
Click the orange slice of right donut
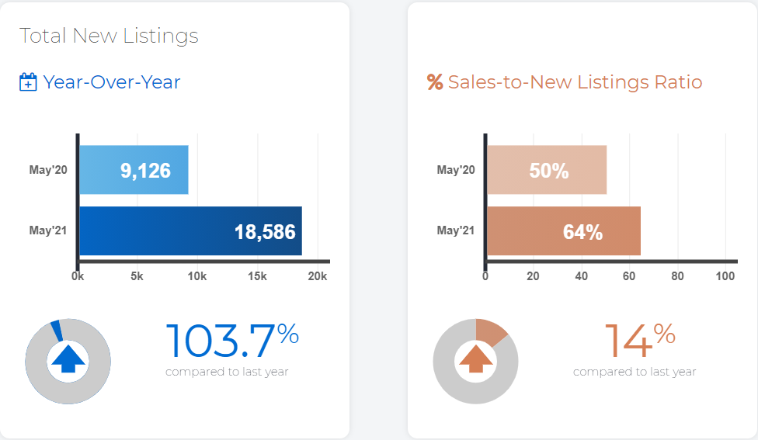coord(489,331)
